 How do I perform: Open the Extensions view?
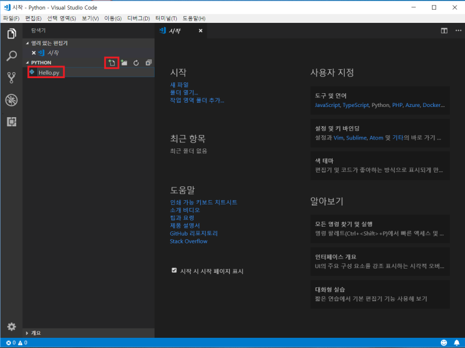point(11,121)
